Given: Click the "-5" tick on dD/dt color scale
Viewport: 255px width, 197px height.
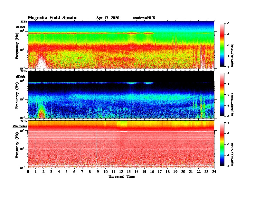Looking at the screenshot, I should tap(228, 73).
